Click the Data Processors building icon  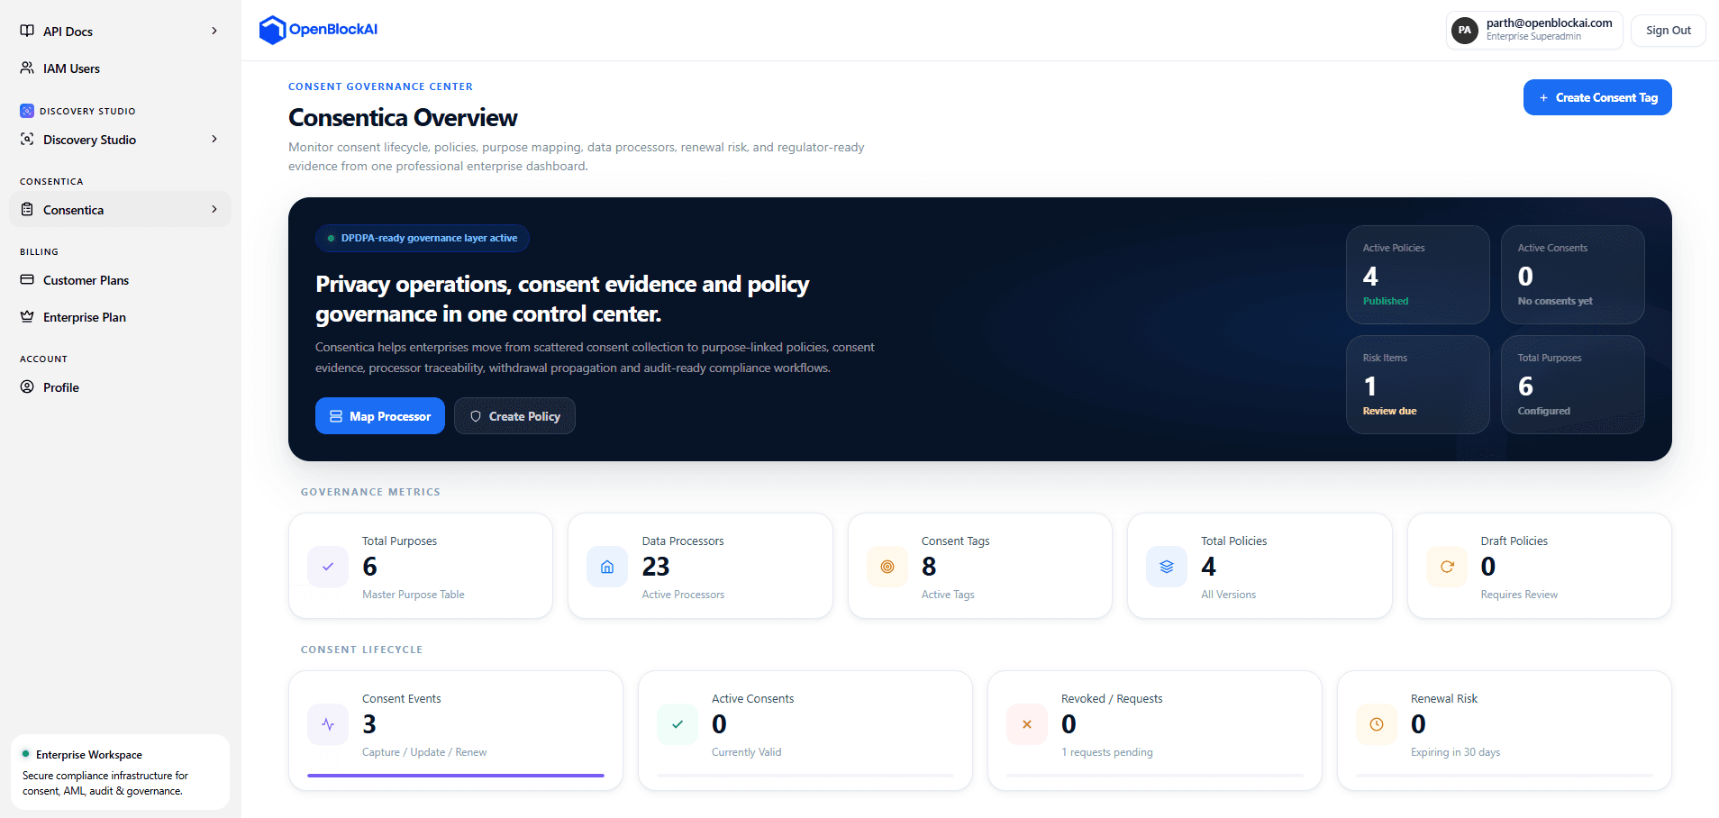607,567
